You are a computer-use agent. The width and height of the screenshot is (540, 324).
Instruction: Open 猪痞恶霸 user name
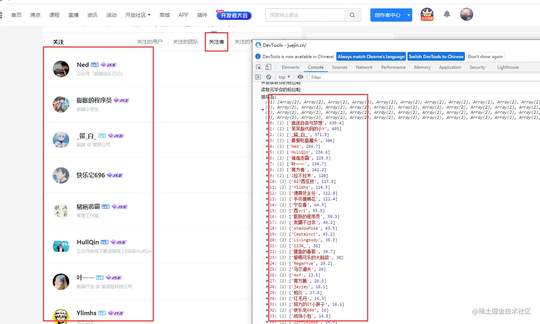88,207
